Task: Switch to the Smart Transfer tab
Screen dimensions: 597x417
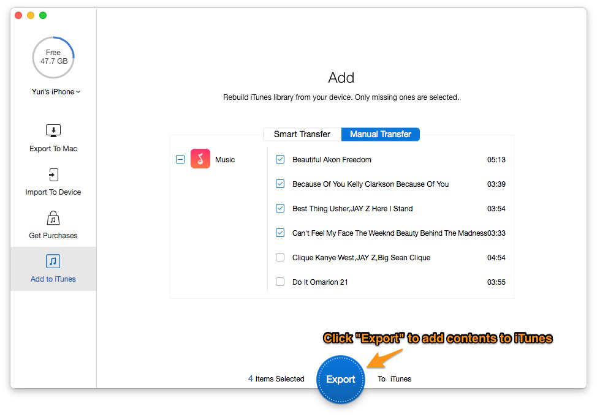Action: [x=302, y=134]
